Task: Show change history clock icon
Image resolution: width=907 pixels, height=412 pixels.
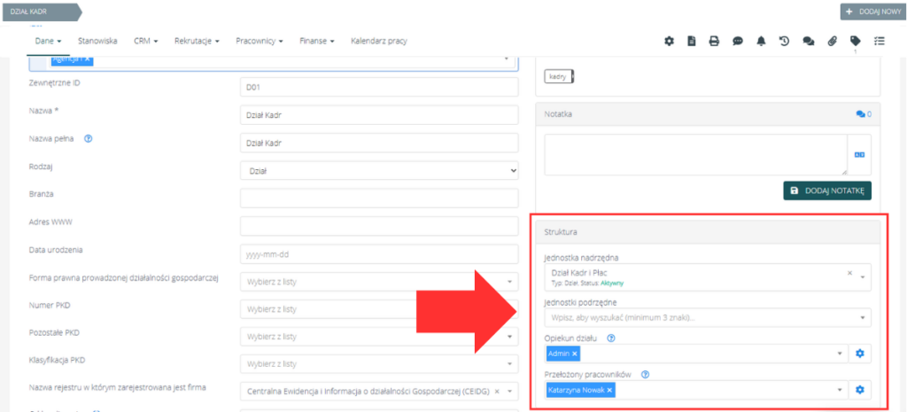Action: [x=784, y=41]
